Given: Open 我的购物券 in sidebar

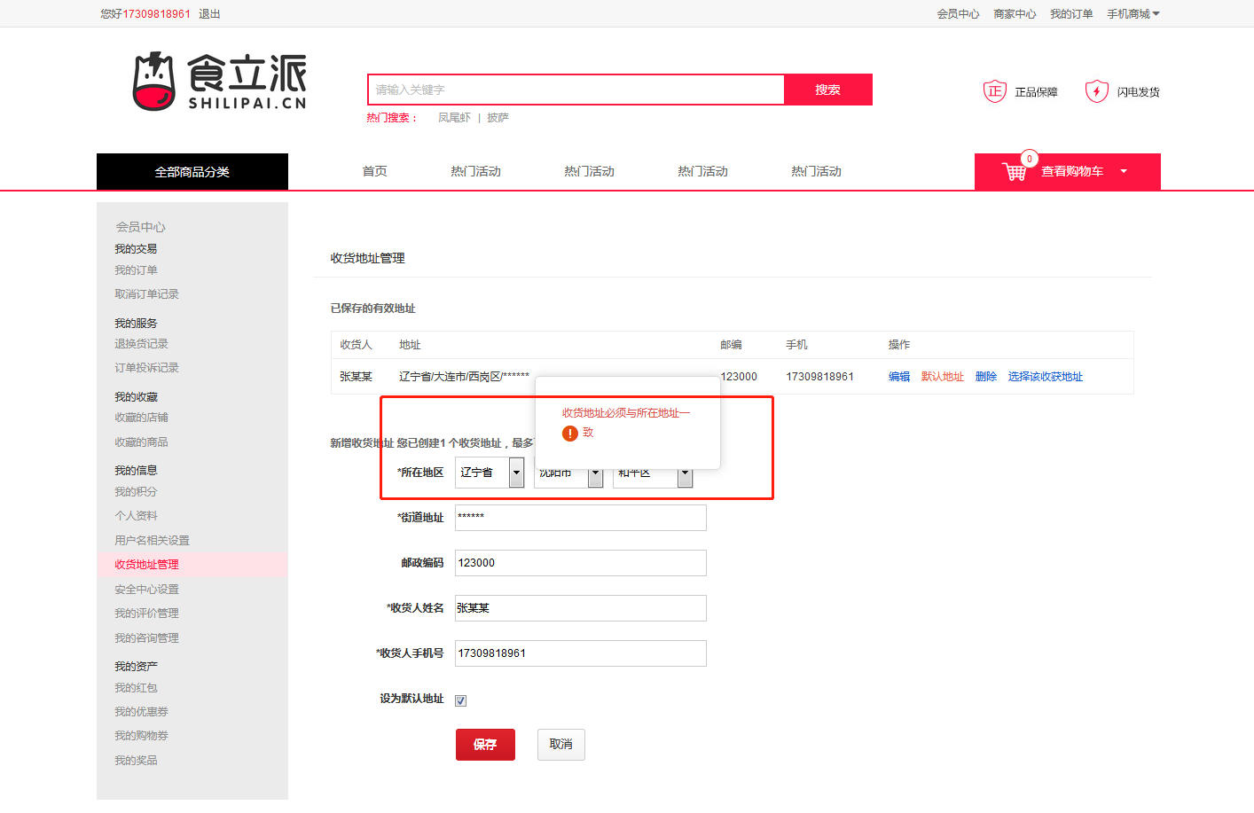Looking at the screenshot, I should click(x=141, y=736).
